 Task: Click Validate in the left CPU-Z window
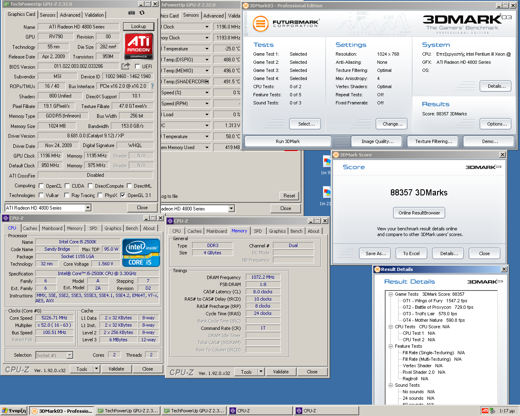[116, 369]
